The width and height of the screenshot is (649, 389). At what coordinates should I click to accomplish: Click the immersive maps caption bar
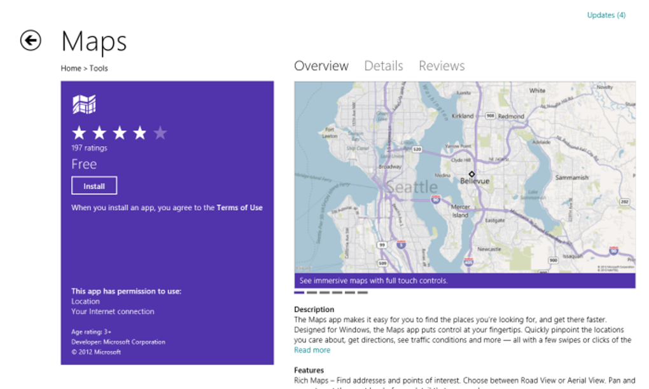click(x=465, y=281)
